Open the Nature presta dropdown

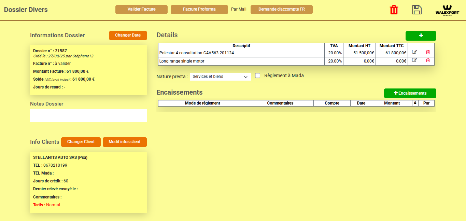pos(220,77)
